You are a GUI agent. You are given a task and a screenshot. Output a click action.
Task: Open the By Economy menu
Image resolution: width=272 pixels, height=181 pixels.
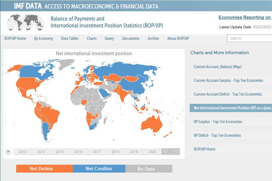tap(43, 38)
